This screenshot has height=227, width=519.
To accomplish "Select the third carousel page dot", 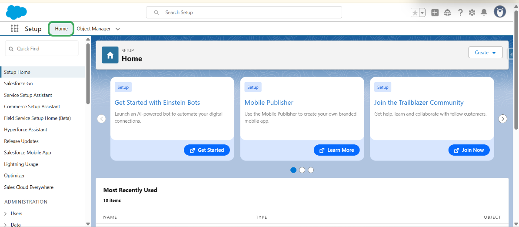I will 311,170.
